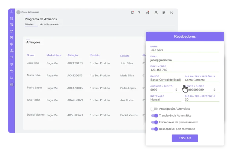Open the Banco dropdown field

(166, 80)
